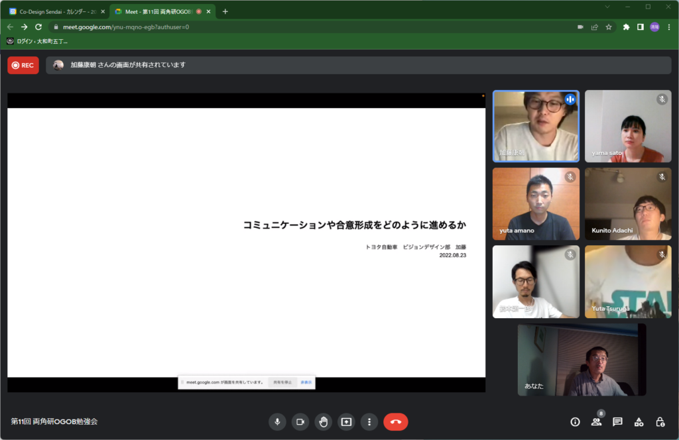
Task: Leave the call with the red hang-up button
Action: click(396, 421)
